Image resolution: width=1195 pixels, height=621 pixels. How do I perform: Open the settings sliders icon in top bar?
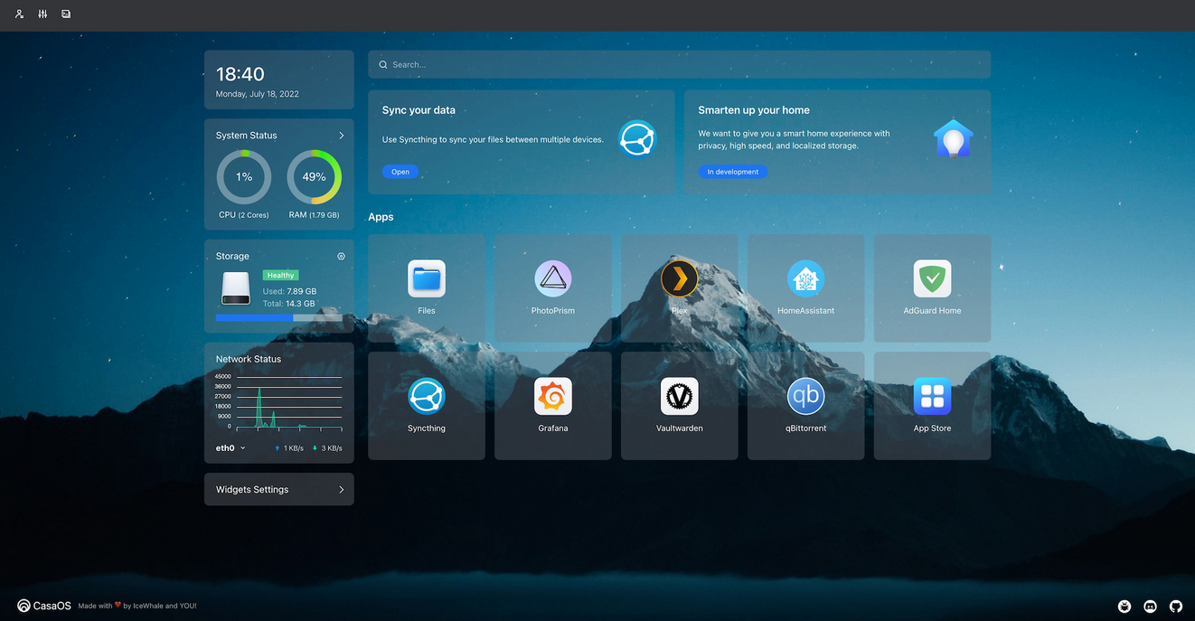click(x=42, y=14)
